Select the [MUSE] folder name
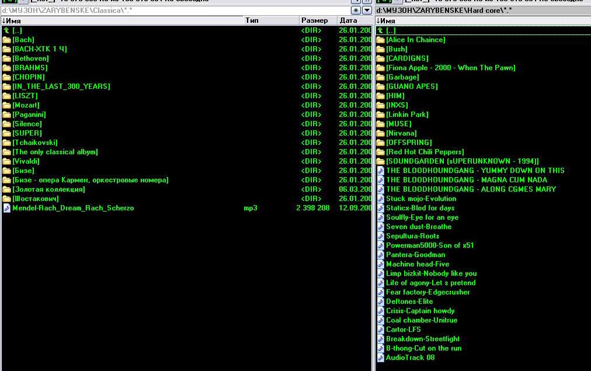This screenshot has width=591, height=371. [399, 124]
